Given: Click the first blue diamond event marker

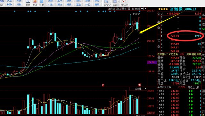Looking at the screenshot, I should pos(15,11).
